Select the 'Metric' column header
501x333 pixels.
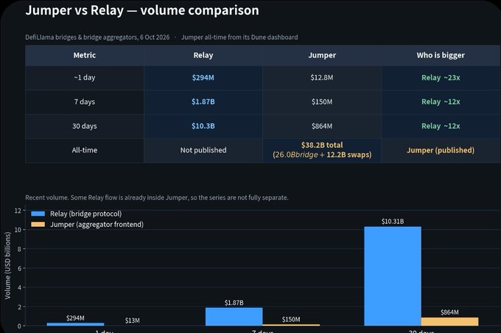(85, 55)
